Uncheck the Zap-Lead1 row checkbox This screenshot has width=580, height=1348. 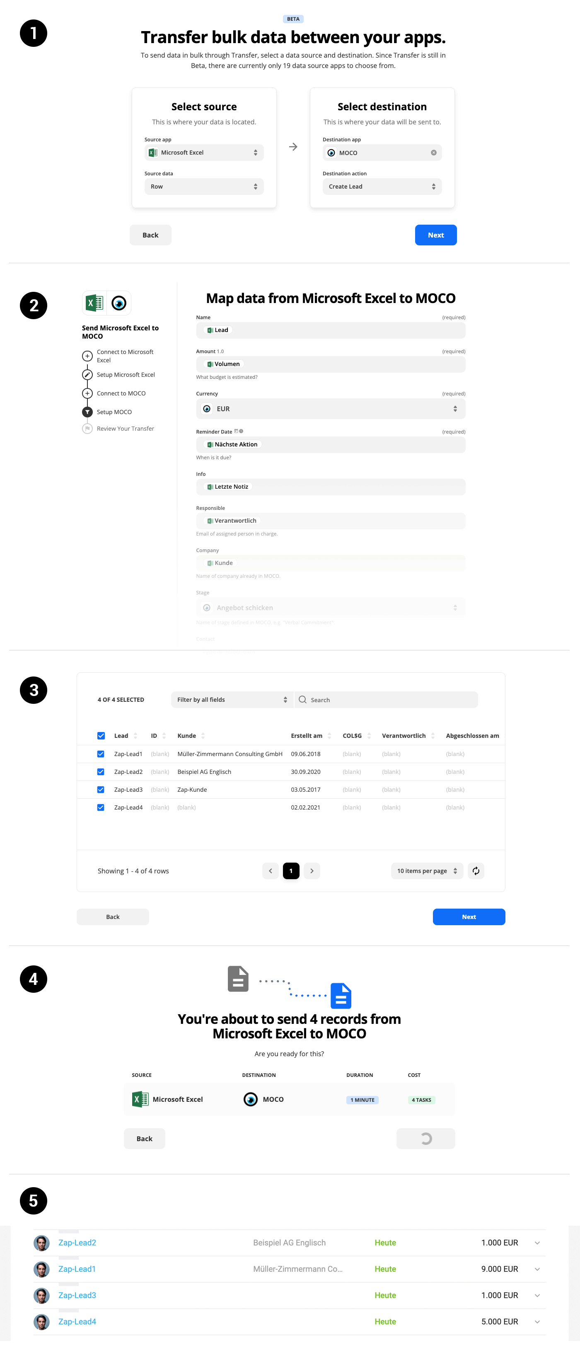click(101, 754)
